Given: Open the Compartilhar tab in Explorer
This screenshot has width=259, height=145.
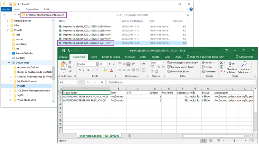Looking at the screenshot, I should 32,9.
